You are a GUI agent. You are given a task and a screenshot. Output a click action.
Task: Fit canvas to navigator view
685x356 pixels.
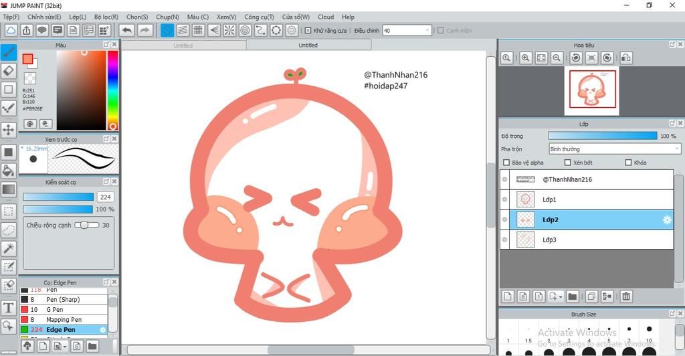pos(541,58)
